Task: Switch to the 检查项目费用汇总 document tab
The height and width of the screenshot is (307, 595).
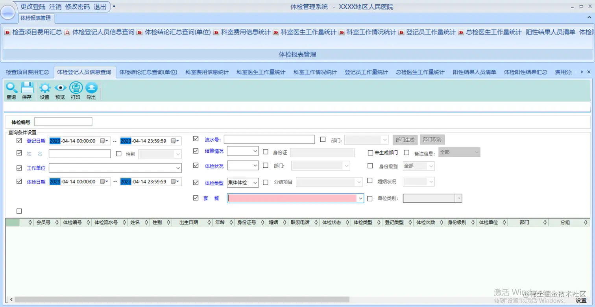Action: click(x=28, y=72)
